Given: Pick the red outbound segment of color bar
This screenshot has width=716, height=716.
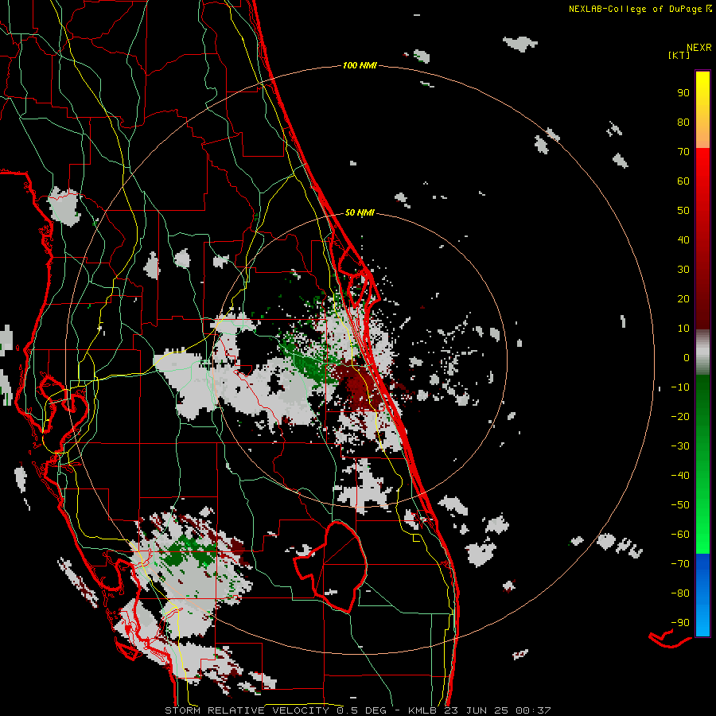Looking at the screenshot, I should coord(702,239).
